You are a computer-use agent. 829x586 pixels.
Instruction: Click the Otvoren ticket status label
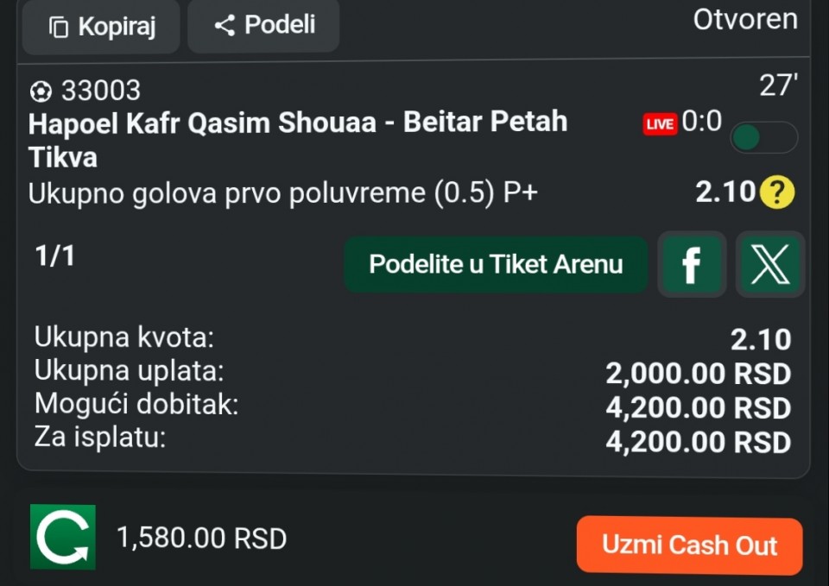tap(745, 19)
